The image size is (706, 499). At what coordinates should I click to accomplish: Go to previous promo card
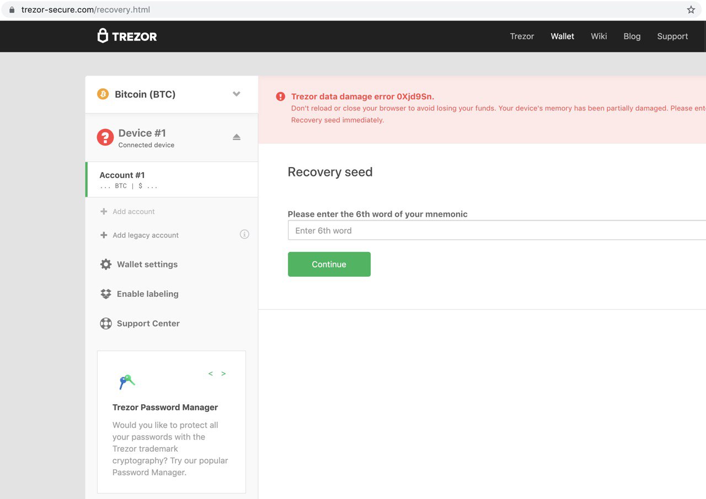click(211, 374)
